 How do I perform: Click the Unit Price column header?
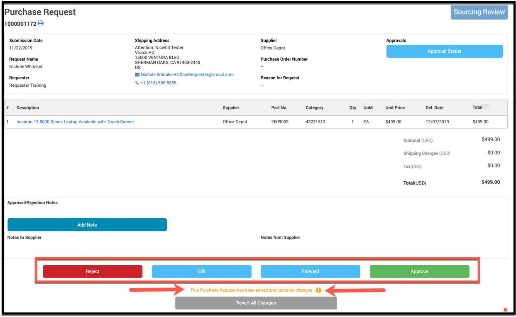(395, 108)
